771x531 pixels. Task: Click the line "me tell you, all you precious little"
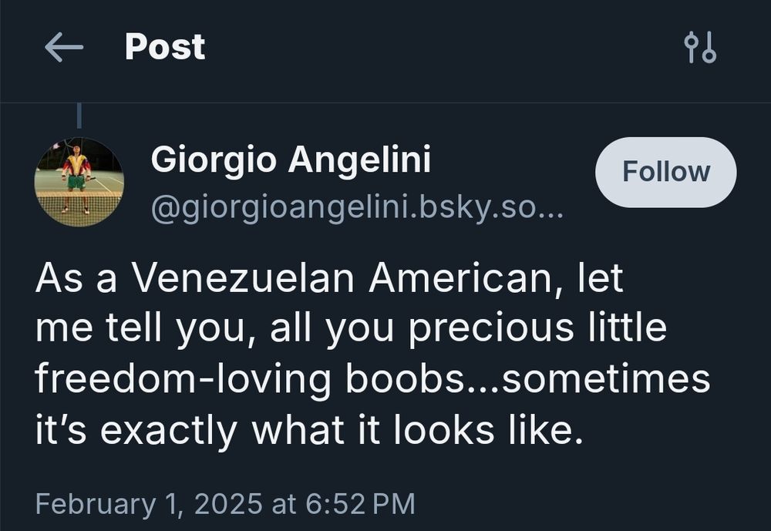[x=351, y=329]
